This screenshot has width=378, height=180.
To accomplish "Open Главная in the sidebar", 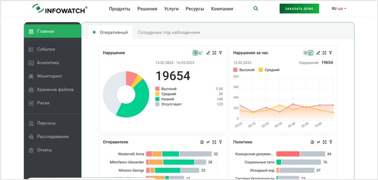I will click(53, 31).
